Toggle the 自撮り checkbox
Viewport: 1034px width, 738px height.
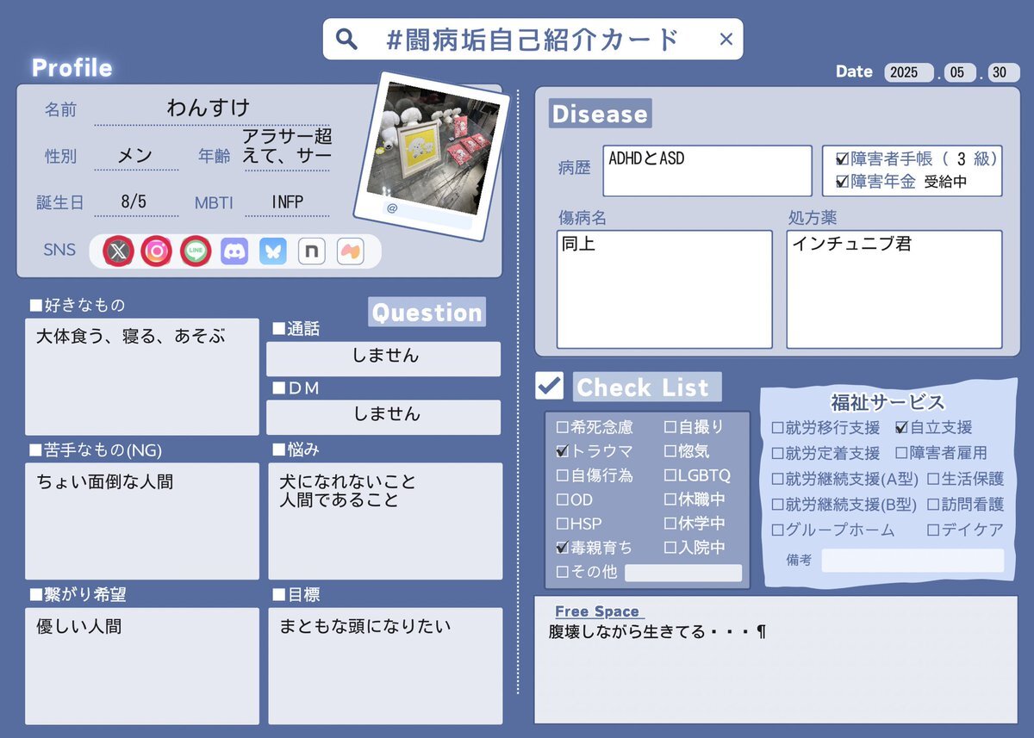coord(670,427)
